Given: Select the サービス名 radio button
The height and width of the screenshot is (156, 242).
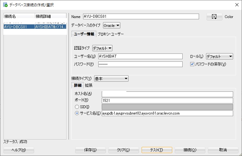Looking at the screenshot, I should click(77, 113).
